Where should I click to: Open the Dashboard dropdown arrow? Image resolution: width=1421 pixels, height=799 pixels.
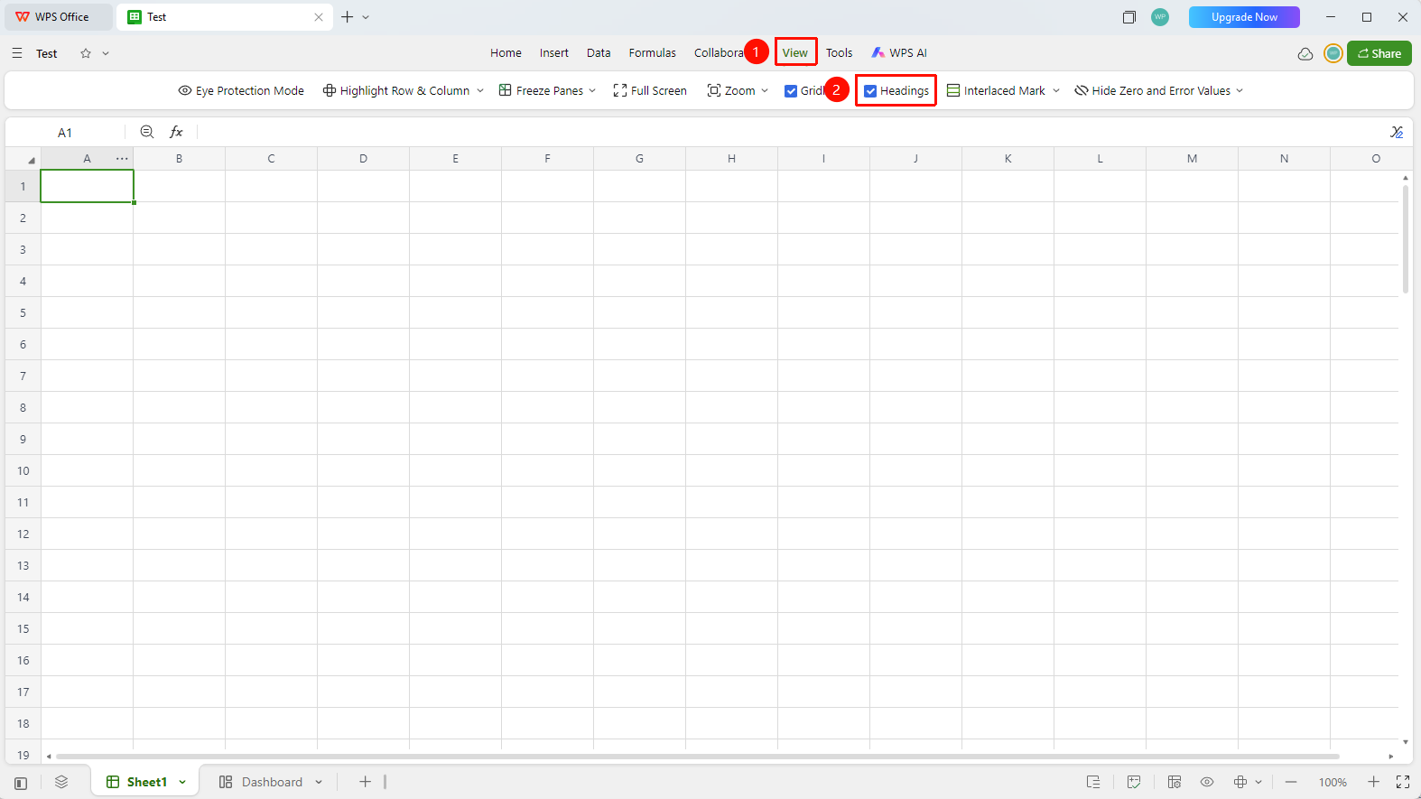tap(319, 783)
